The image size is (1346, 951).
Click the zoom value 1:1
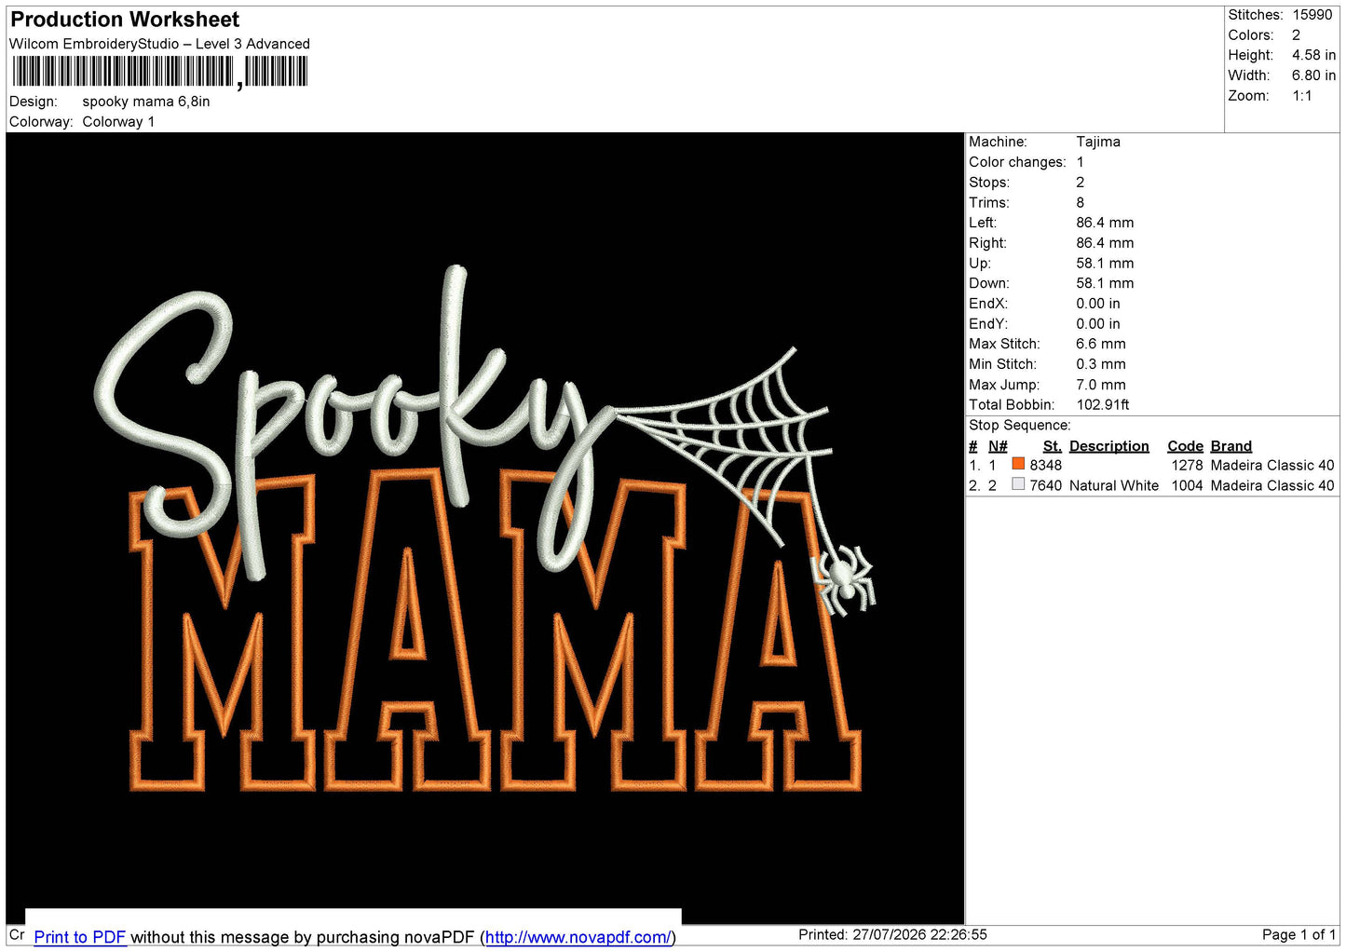(1302, 96)
